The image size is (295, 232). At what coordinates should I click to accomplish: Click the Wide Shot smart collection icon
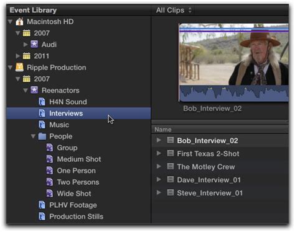coord(50,194)
